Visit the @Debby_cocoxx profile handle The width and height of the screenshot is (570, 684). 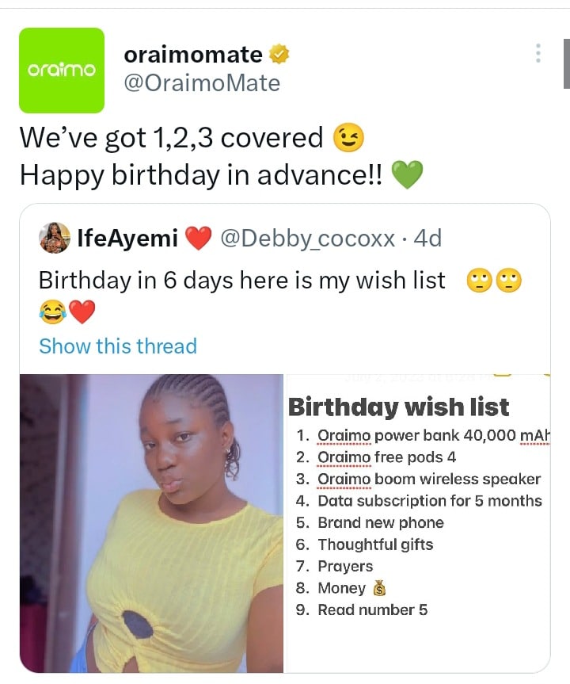click(307, 238)
